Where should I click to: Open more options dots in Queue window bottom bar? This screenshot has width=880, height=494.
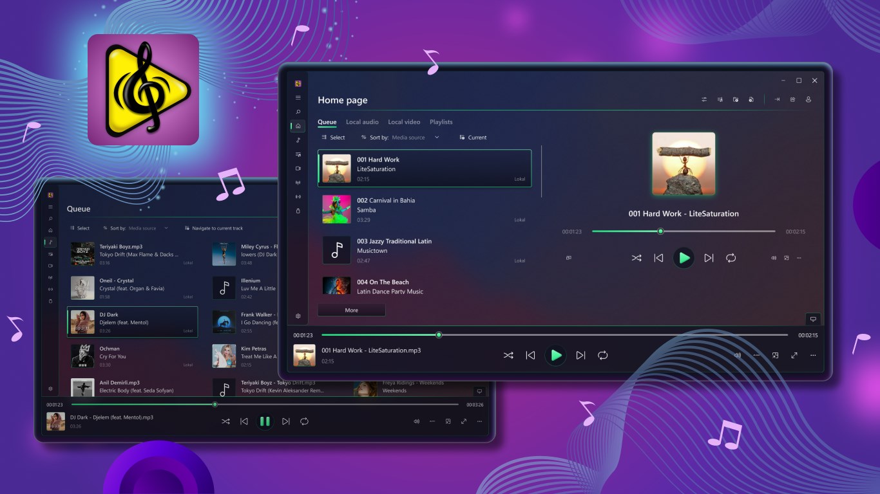pyautogui.click(x=479, y=421)
